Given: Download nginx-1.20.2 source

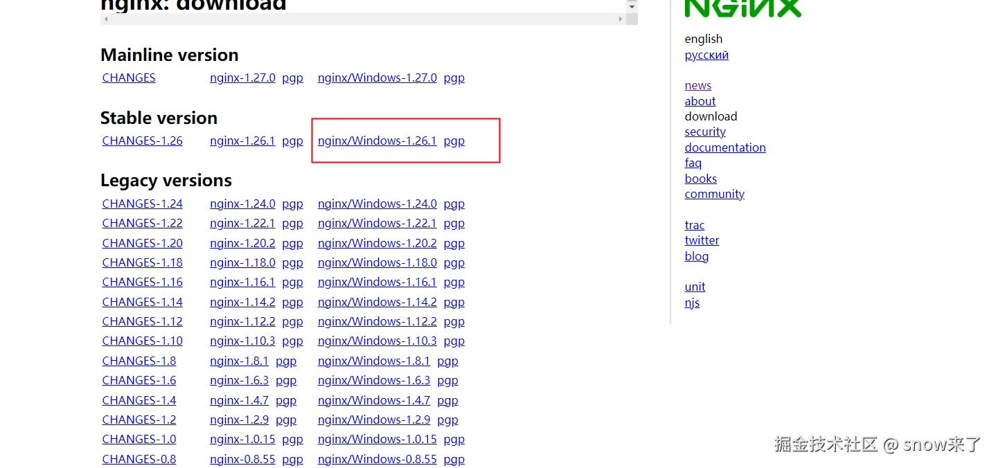Looking at the screenshot, I should coord(242,243).
